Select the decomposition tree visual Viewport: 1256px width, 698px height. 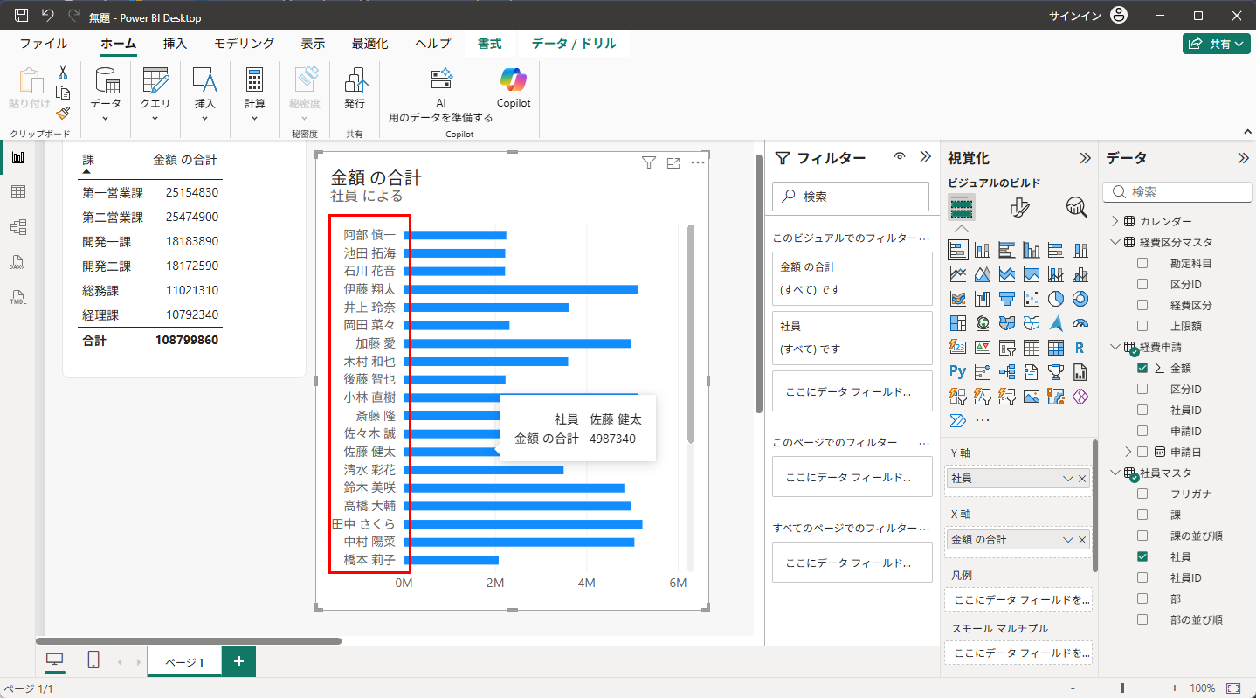click(x=1007, y=372)
